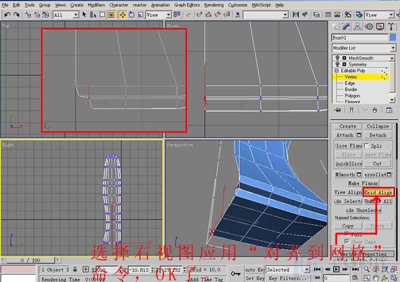This screenshot has height=282, width=400.
Task: Click the Collapse button
Action: tap(378, 126)
